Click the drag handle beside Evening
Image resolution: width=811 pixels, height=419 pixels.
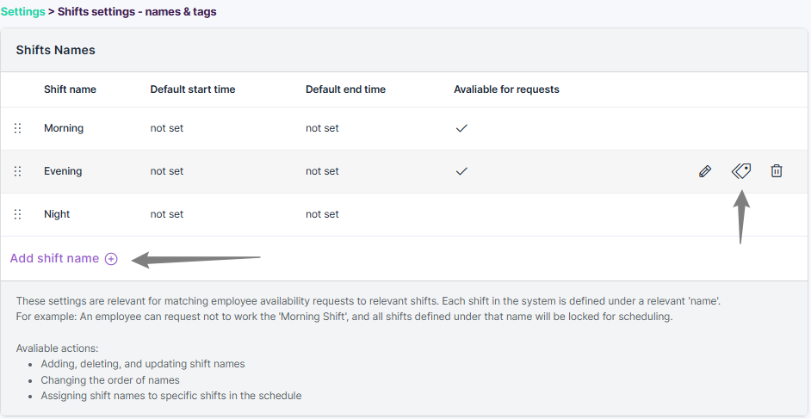(x=17, y=171)
